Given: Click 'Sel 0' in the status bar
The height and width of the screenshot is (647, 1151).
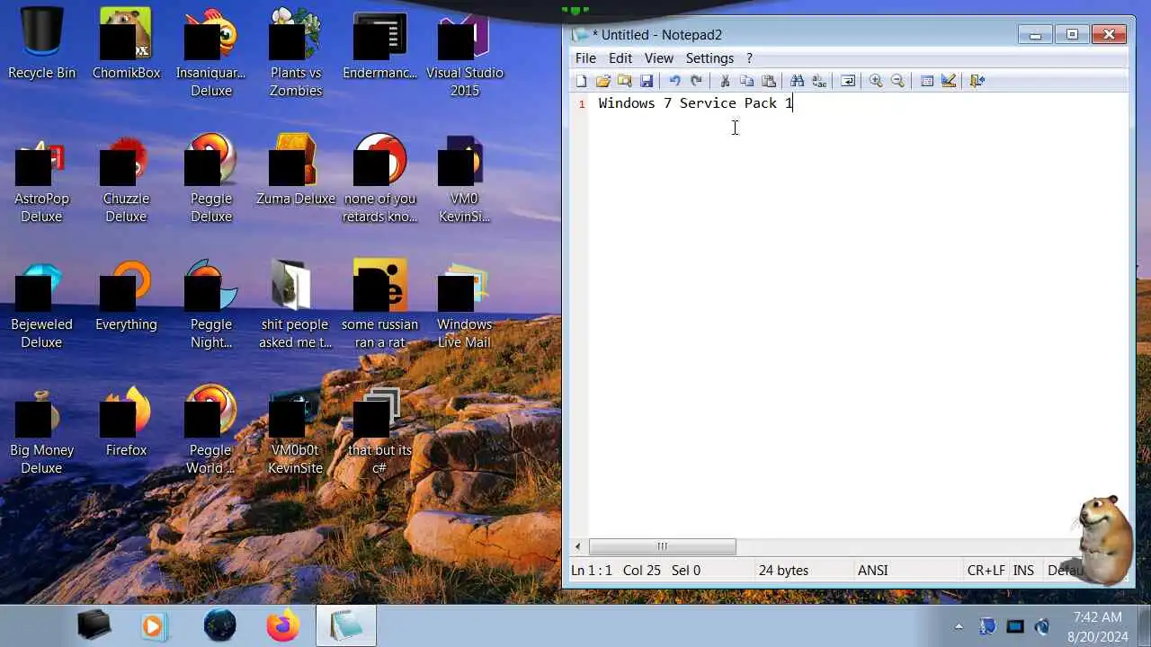Looking at the screenshot, I should click(686, 571).
